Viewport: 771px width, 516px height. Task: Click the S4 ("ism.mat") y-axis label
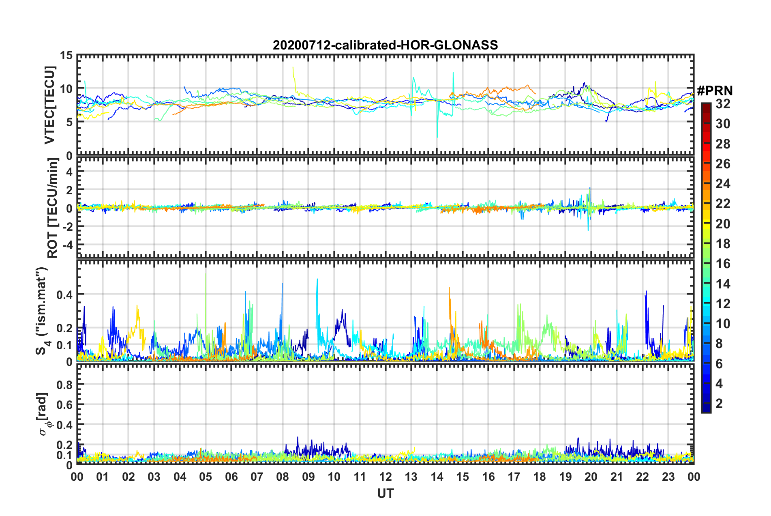tap(42, 311)
